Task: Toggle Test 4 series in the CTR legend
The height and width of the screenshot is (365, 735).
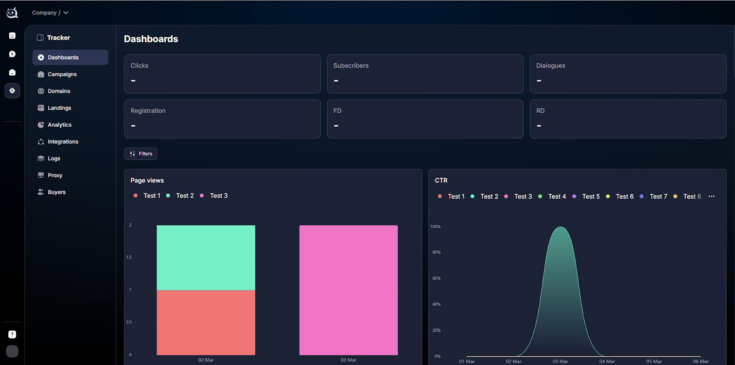Action: pyautogui.click(x=552, y=197)
